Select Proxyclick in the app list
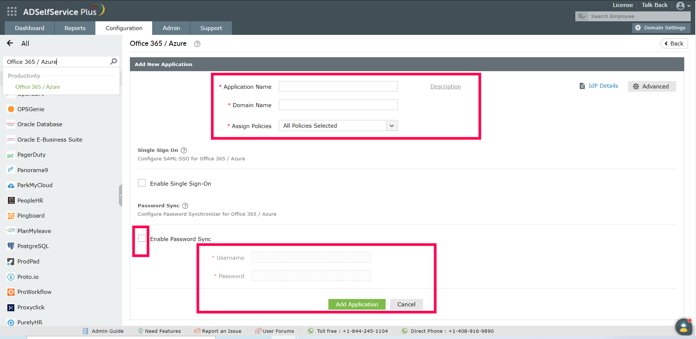696x339 pixels. 31,307
